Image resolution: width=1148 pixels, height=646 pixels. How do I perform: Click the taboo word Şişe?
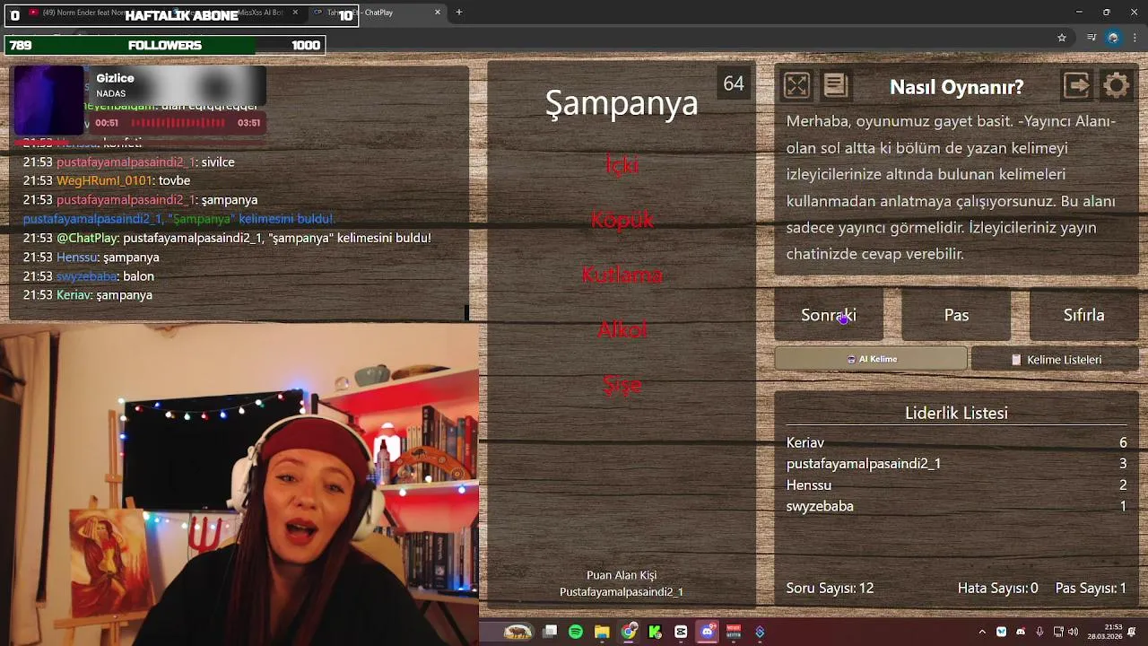(x=622, y=385)
